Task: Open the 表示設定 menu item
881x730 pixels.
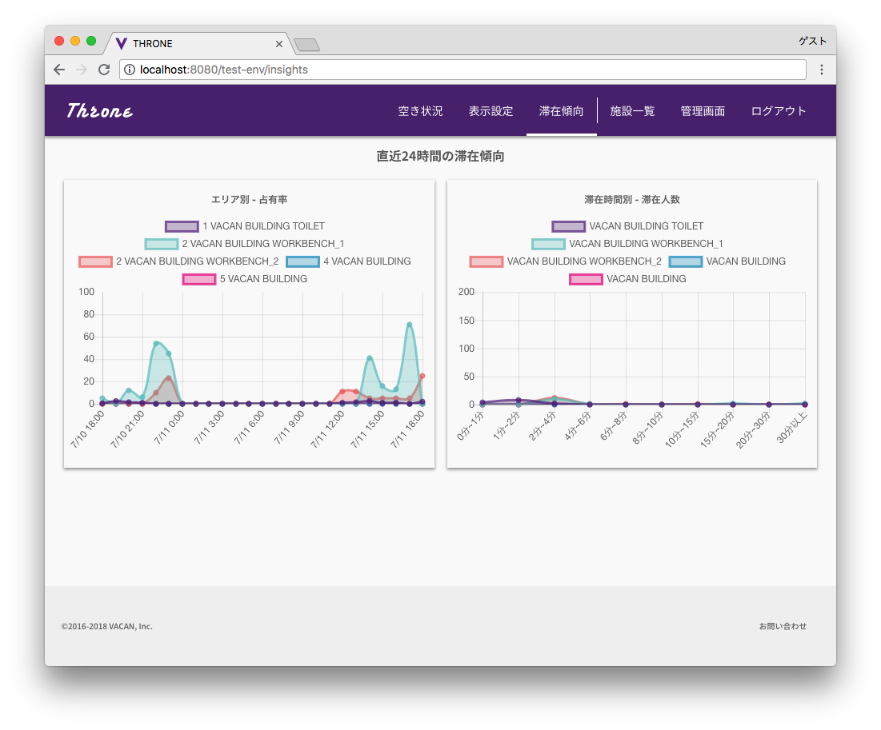Action: [x=491, y=111]
